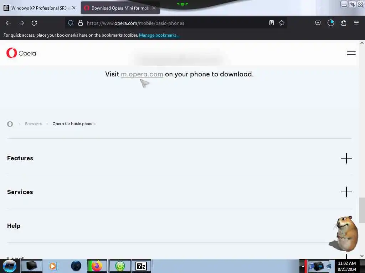
Task: Close the Download Opera Mini tab
Action: coord(154,8)
